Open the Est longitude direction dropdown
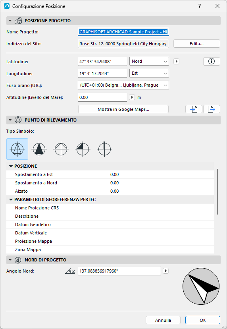This screenshot has width=227, height=329. pos(149,73)
